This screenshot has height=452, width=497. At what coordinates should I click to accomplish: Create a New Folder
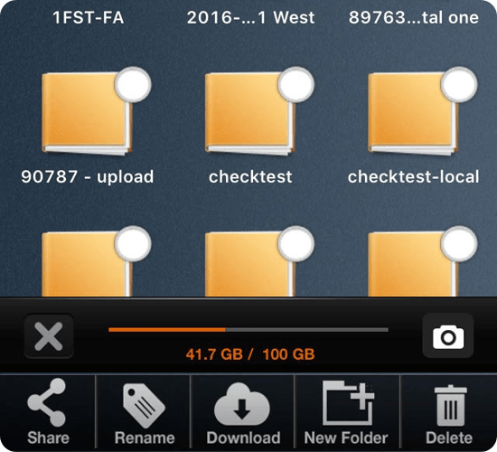pos(346,412)
